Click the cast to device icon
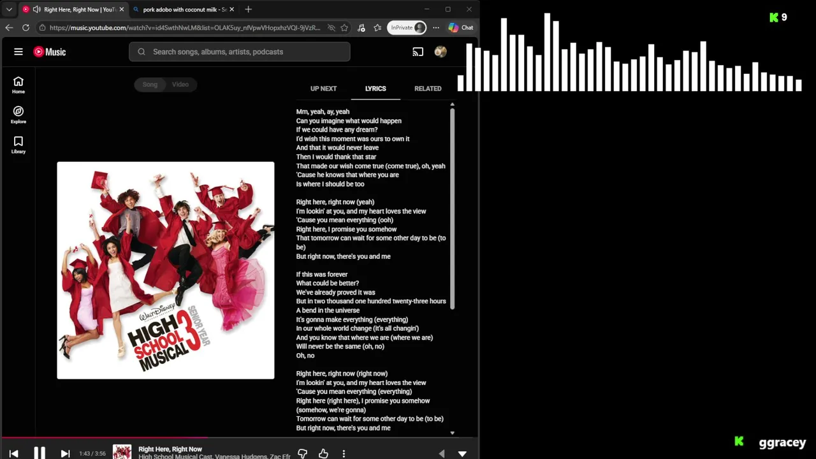816x459 pixels. (x=418, y=52)
